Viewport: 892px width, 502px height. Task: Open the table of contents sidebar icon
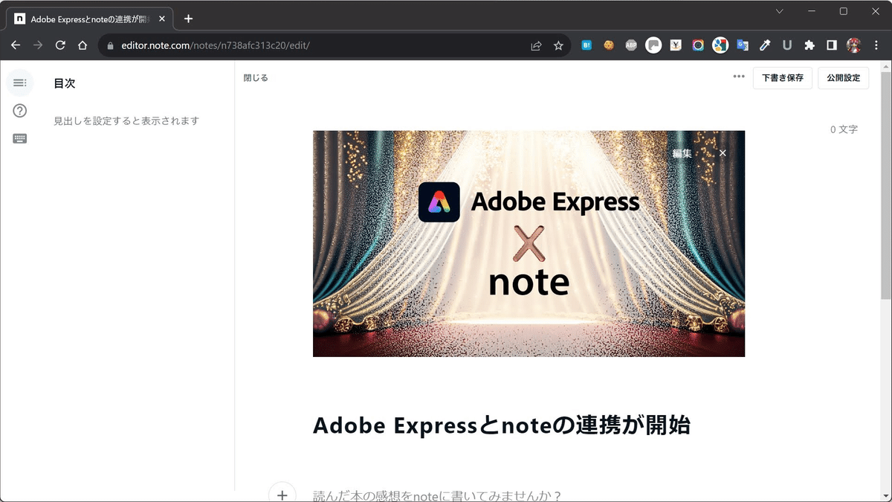(x=20, y=83)
